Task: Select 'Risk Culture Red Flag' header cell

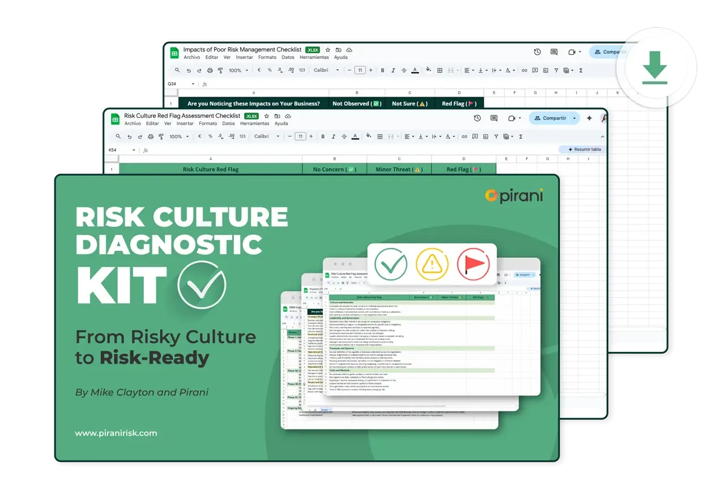Action: pyautogui.click(x=211, y=169)
